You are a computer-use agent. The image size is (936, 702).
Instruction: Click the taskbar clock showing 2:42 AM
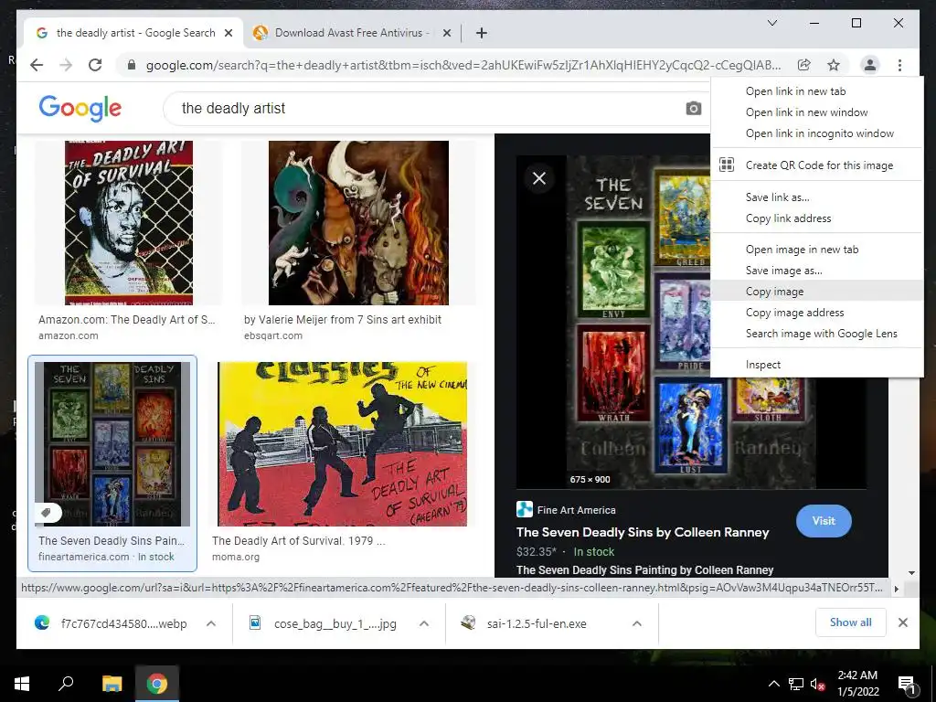[857, 683]
